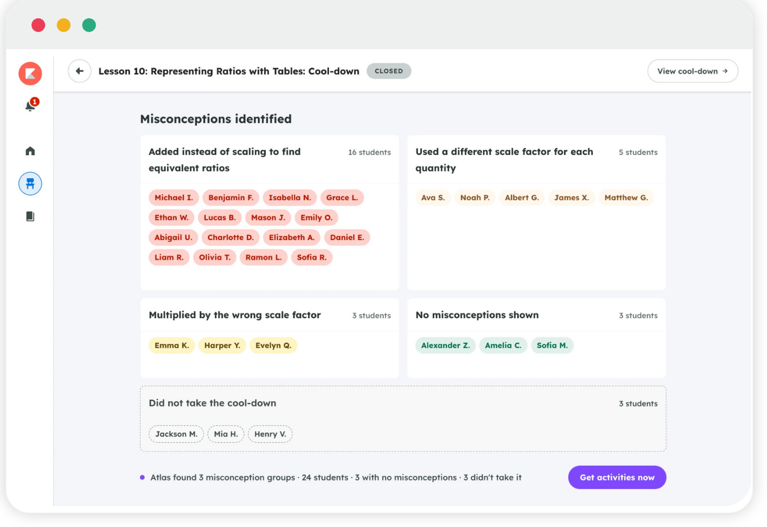This screenshot has height=527, width=767.
Task: Choose student chip Liam R.
Action: [169, 257]
